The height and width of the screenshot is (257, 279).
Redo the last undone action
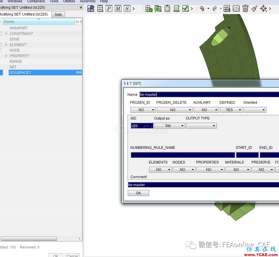click(215, 8)
